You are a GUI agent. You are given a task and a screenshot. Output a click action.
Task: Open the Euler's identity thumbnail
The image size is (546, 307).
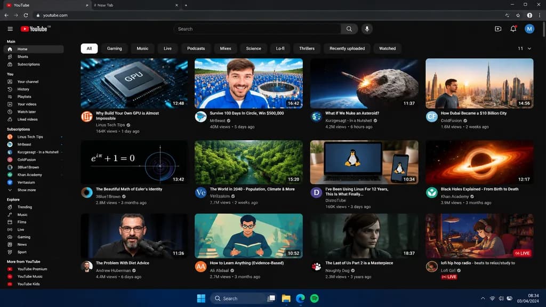(134, 162)
